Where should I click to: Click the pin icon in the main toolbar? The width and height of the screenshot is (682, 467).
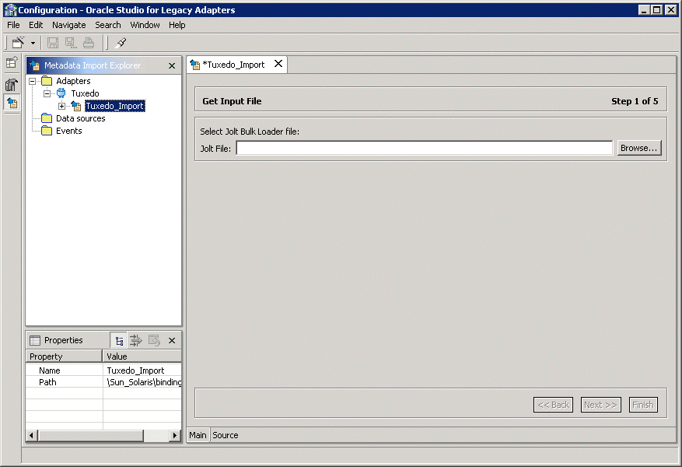(121, 43)
